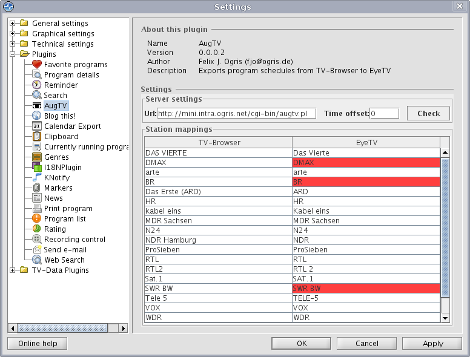The image size is (470, 357).
Task: Select Recording control in the tree
Action: (74, 240)
